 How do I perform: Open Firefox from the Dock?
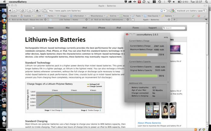[4, 21]
